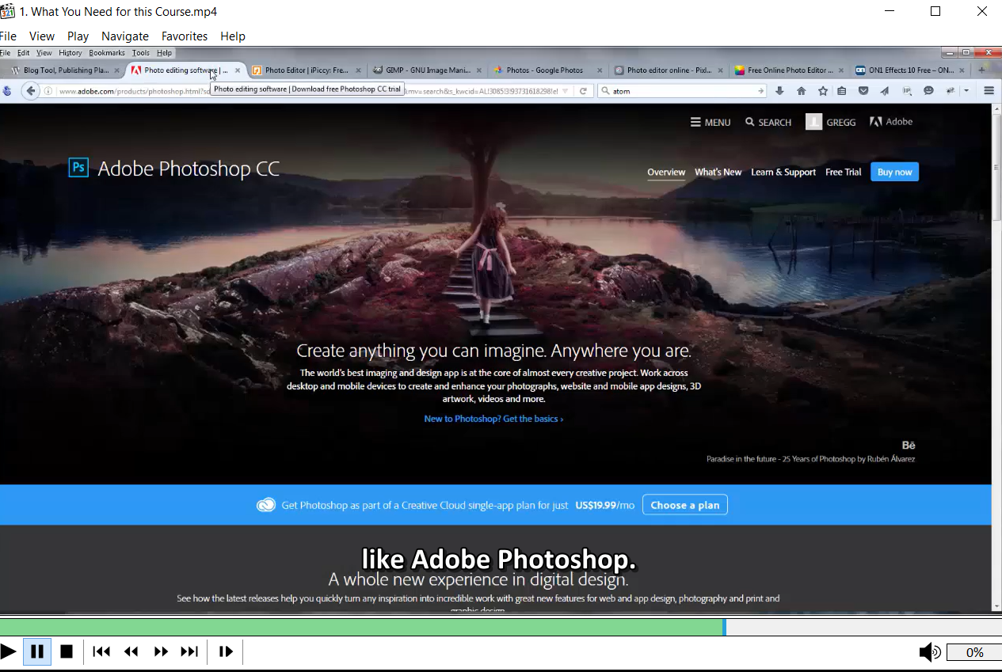Expand the toolbar overflow dropdown arrow
The height and width of the screenshot is (672, 1002).
pos(966,91)
